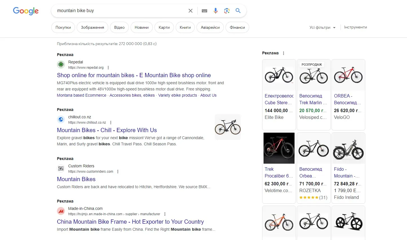Follow the 'Accessories bikes, ebikes' sitelink
407x240 pixels.
(132, 95)
